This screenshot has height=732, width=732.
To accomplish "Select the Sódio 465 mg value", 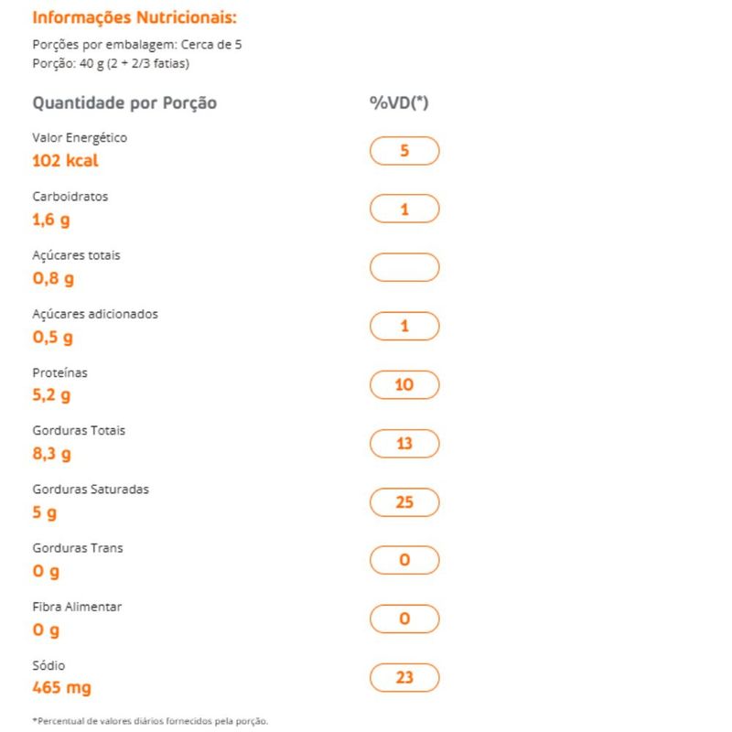I will tap(61, 688).
